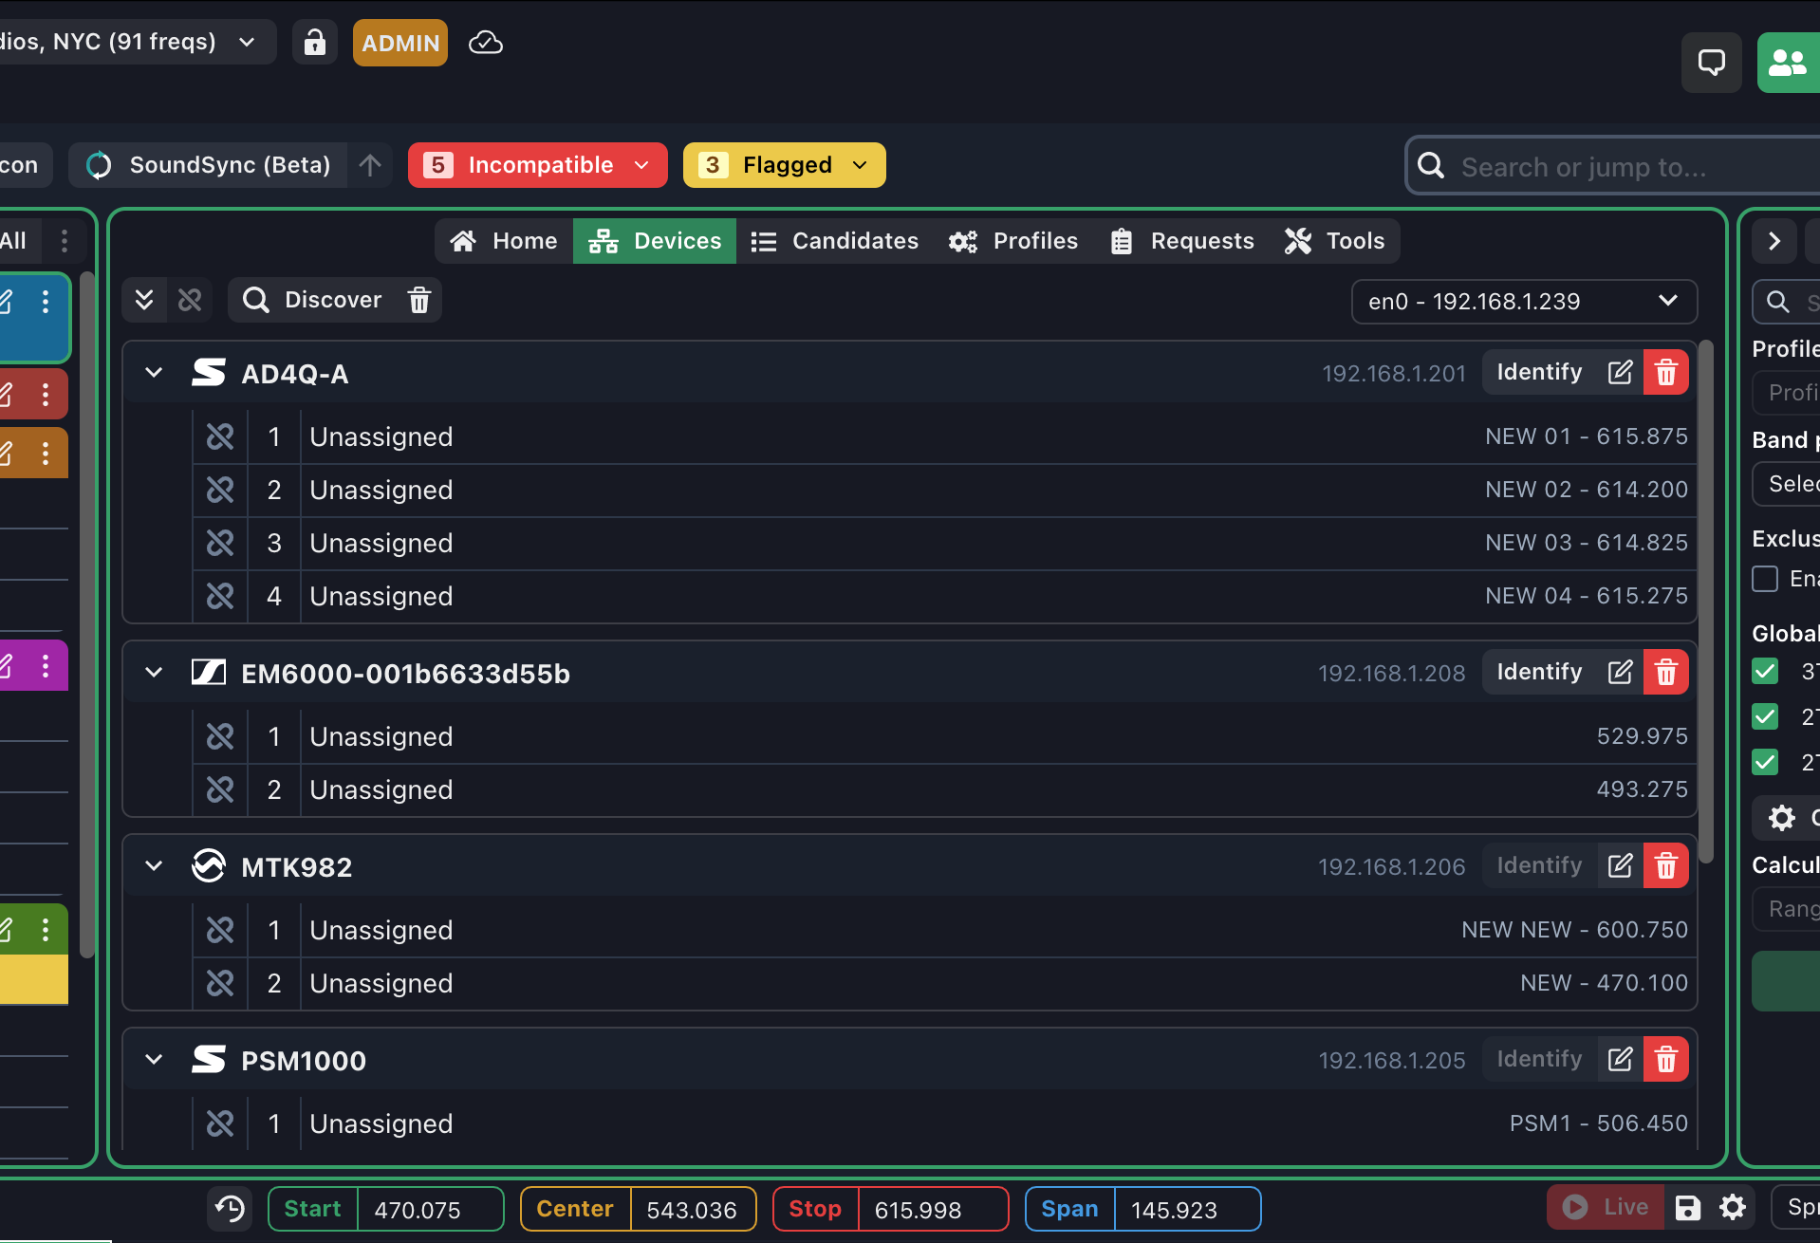The image size is (1820, 1243).
Task: Delete the PSM1000 device
Action: point(1665,1059)
